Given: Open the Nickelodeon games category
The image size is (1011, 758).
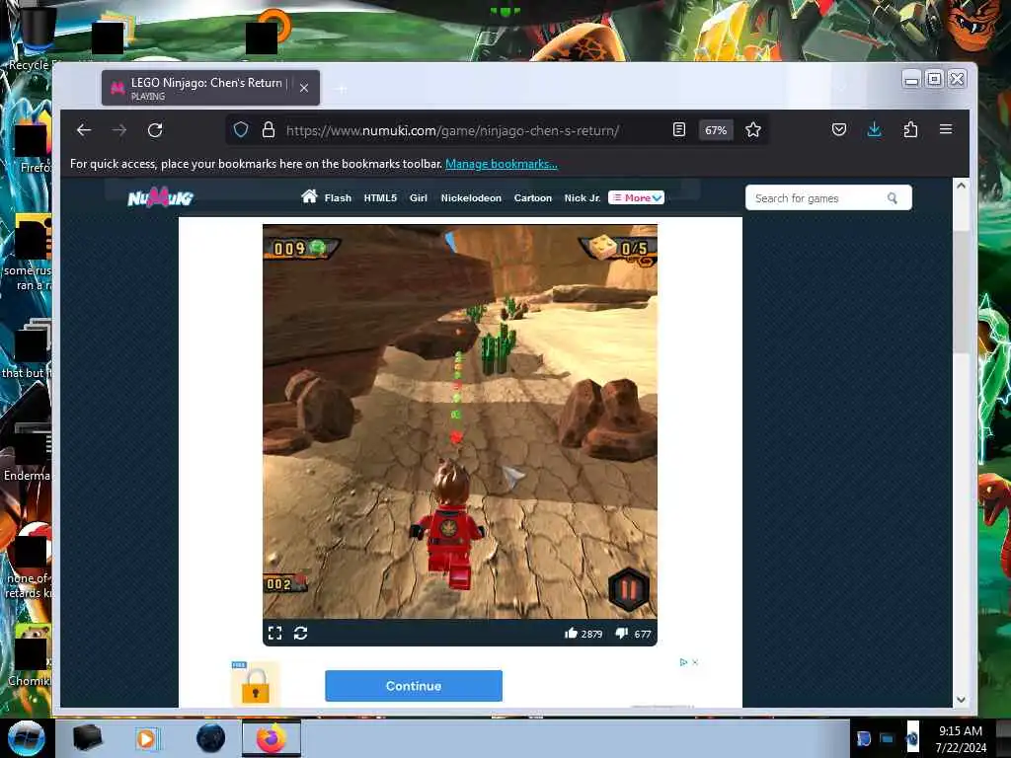Looking at the screenshot, I should 471,197.
